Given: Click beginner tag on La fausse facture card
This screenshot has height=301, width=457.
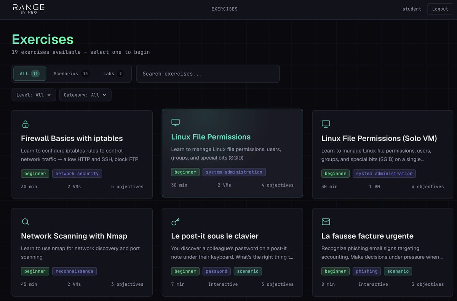Looking at the screenshot, I should tap(336, 271).
